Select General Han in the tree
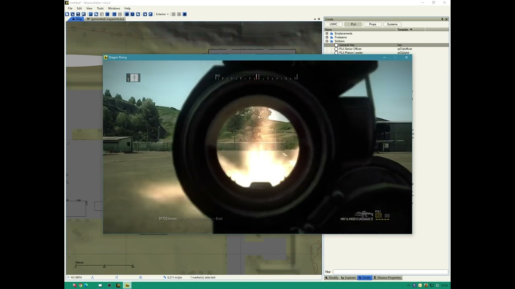Screen dimensions: 515x289 [x=347, y=45]
